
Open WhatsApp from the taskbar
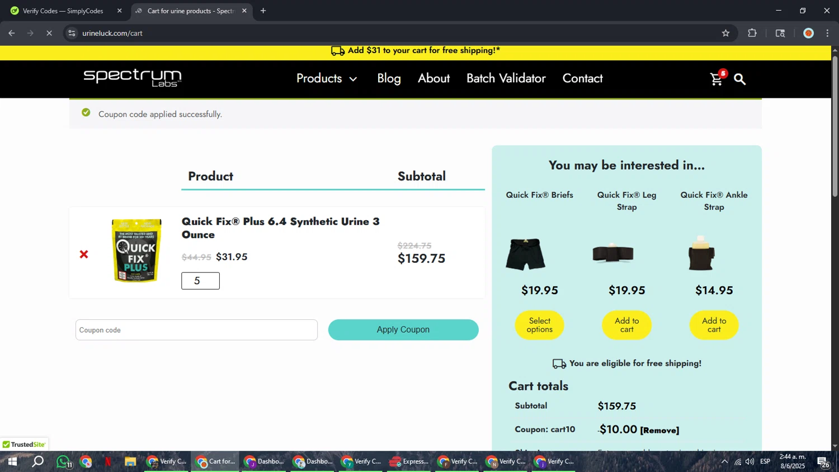coord(63,462)
